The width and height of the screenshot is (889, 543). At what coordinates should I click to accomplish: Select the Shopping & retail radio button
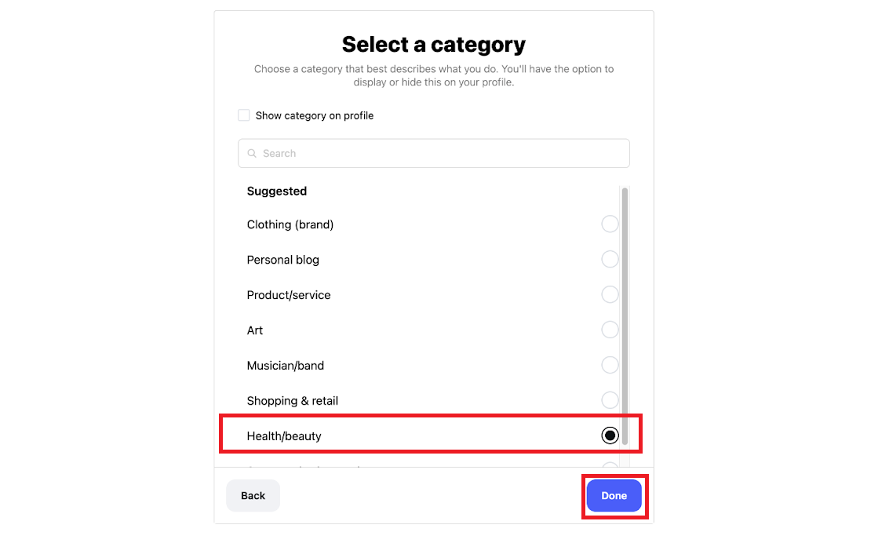point(610,400)
